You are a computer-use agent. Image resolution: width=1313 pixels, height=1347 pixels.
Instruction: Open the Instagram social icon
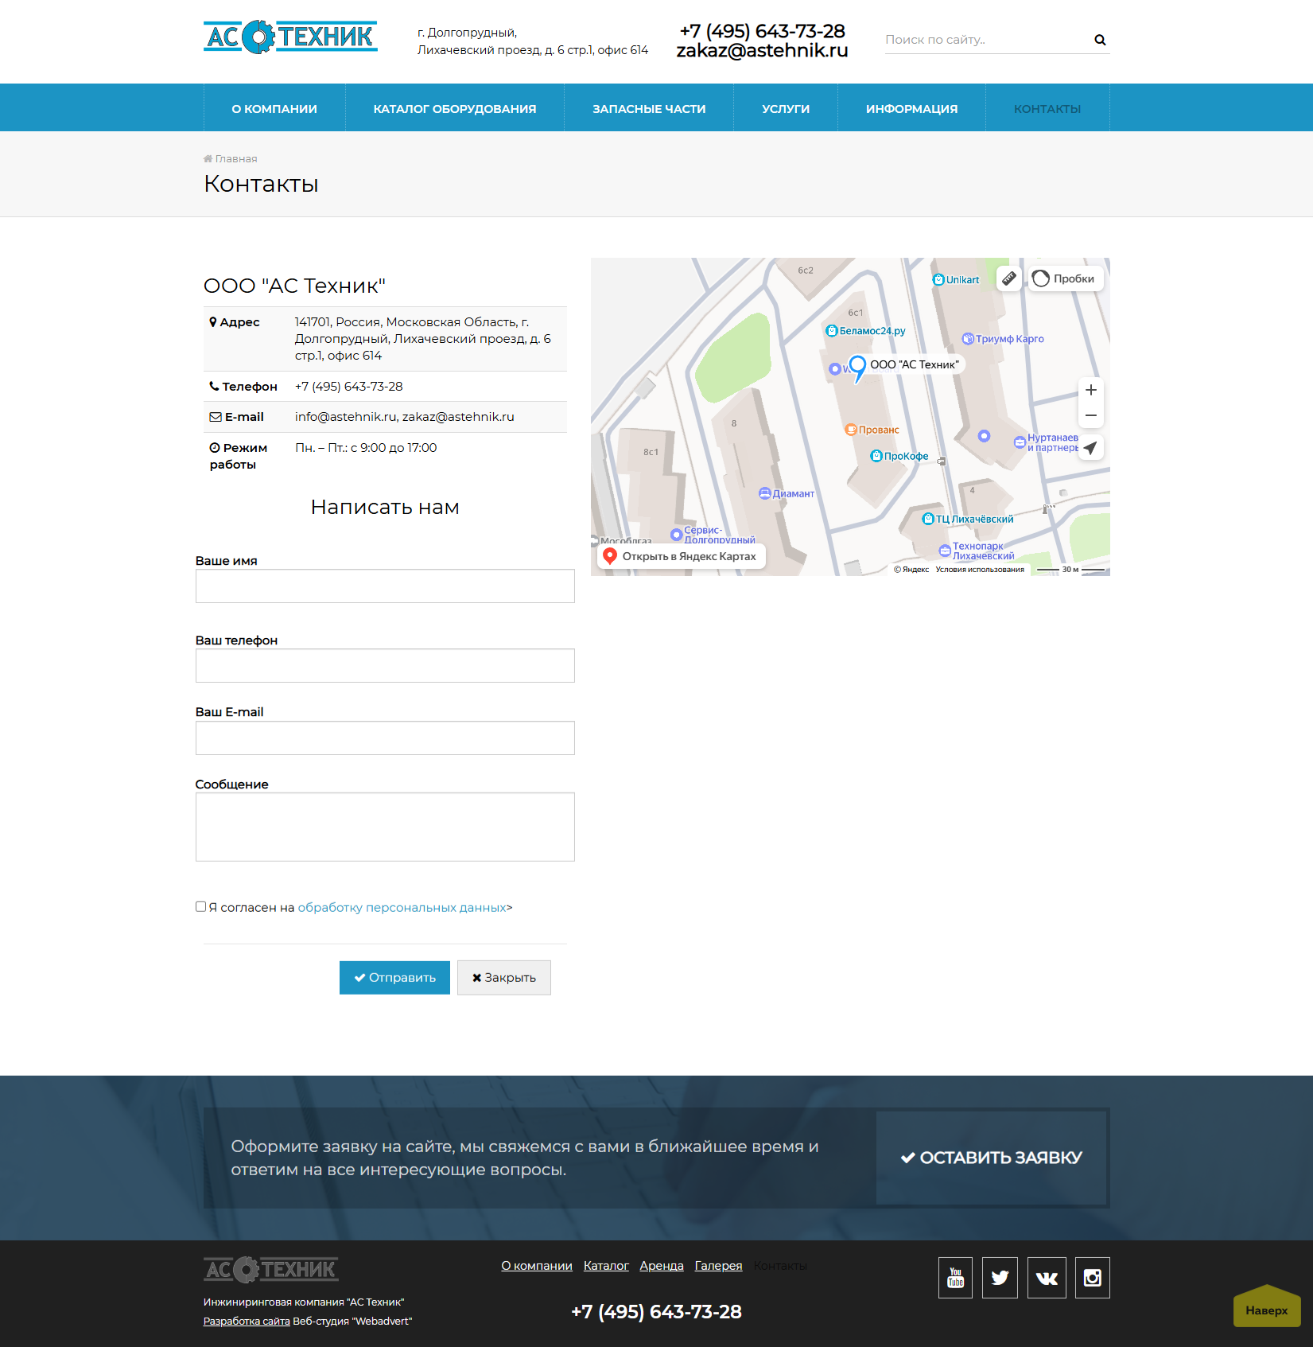[1092, 1278]
